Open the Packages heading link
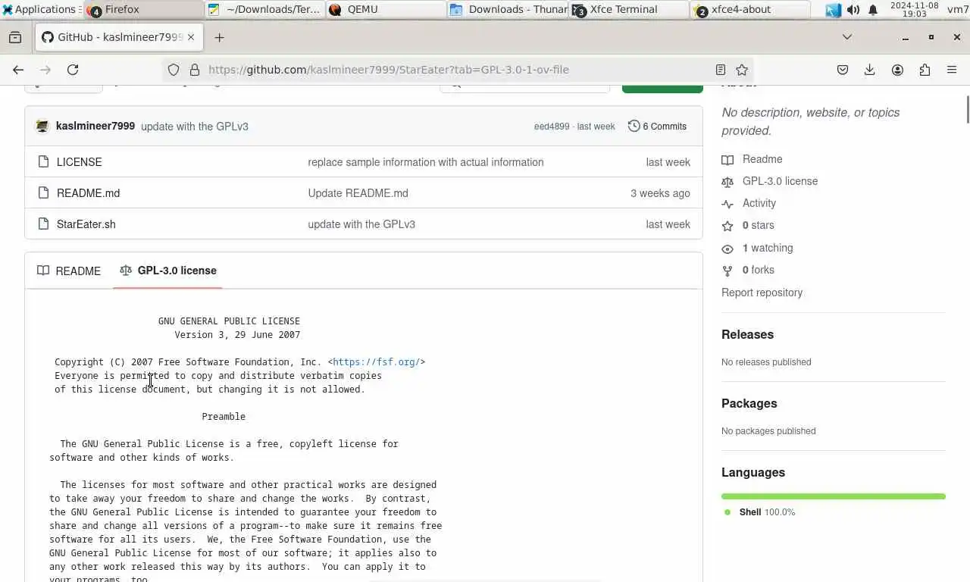 pyautogui.click(x=749, y=403)
